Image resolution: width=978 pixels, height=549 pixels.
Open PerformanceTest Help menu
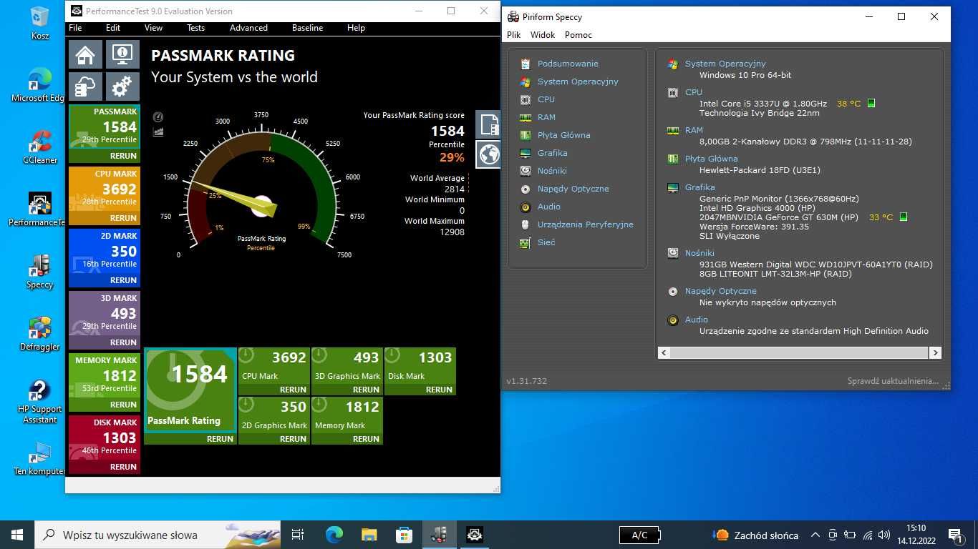[x=356, y=28]
